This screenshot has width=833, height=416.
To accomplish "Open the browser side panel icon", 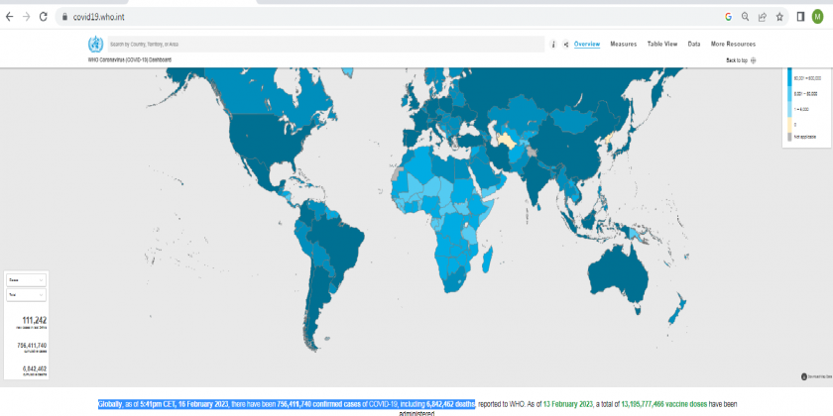I will tap(800, 17).
